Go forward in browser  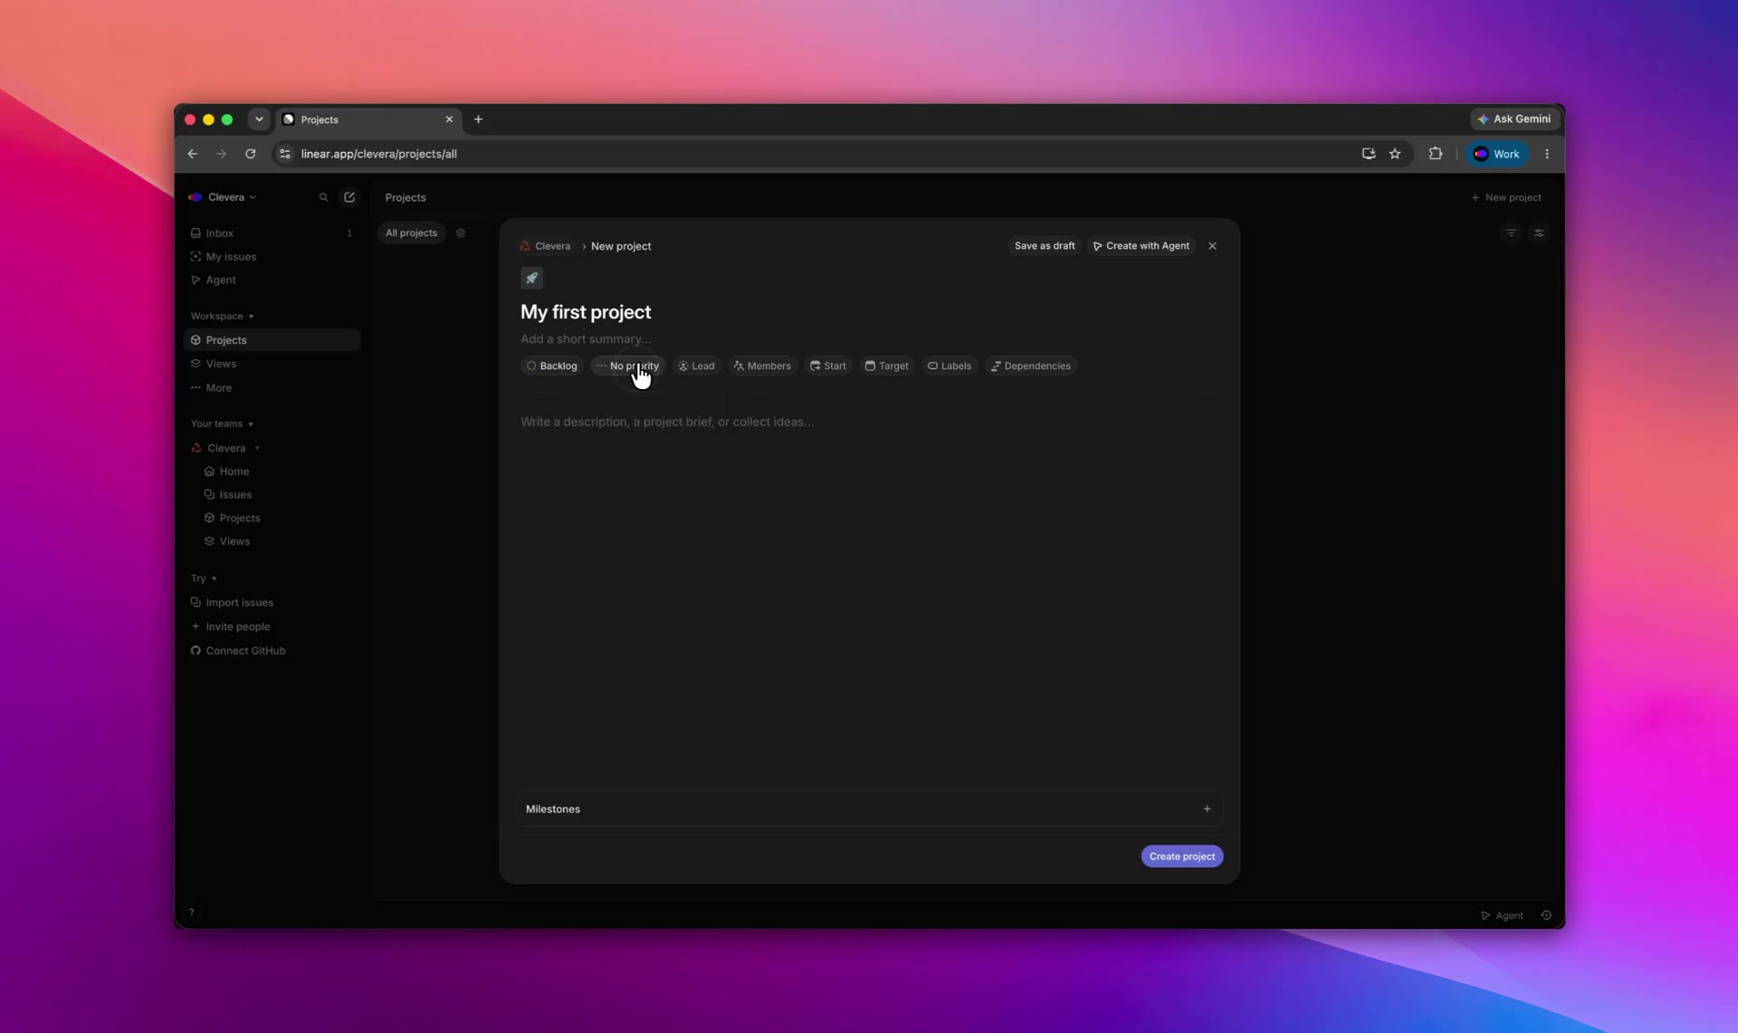click(x=222, y=154)
